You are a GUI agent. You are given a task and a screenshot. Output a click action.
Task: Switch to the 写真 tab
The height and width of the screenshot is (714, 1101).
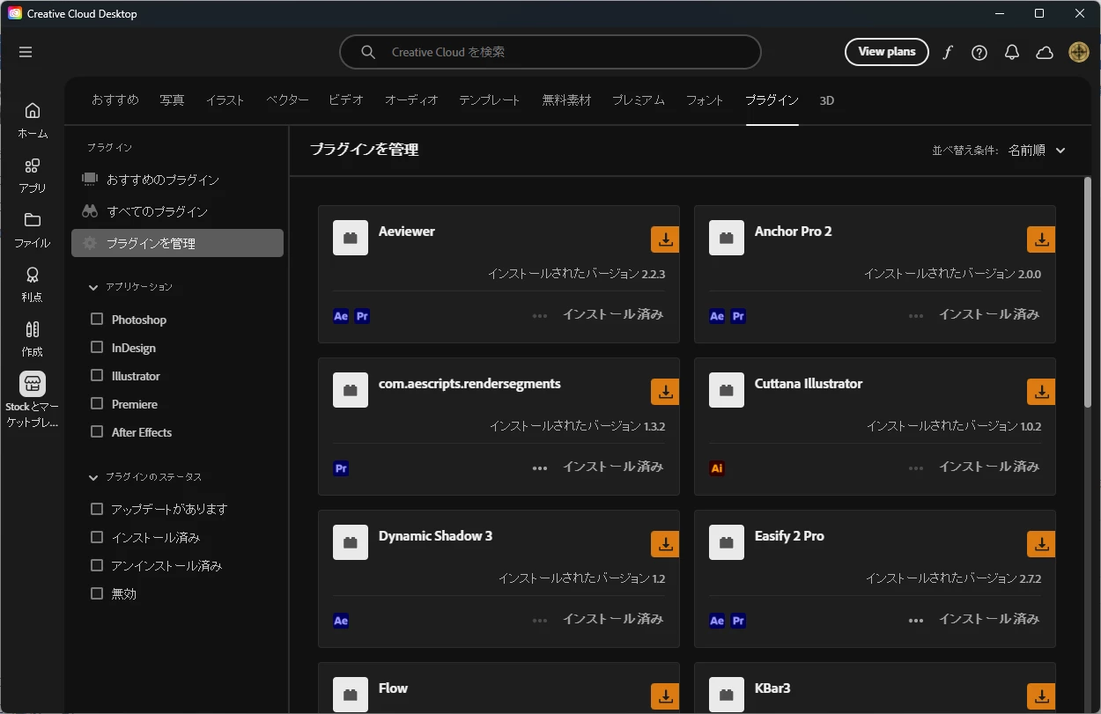click(173, 100)
